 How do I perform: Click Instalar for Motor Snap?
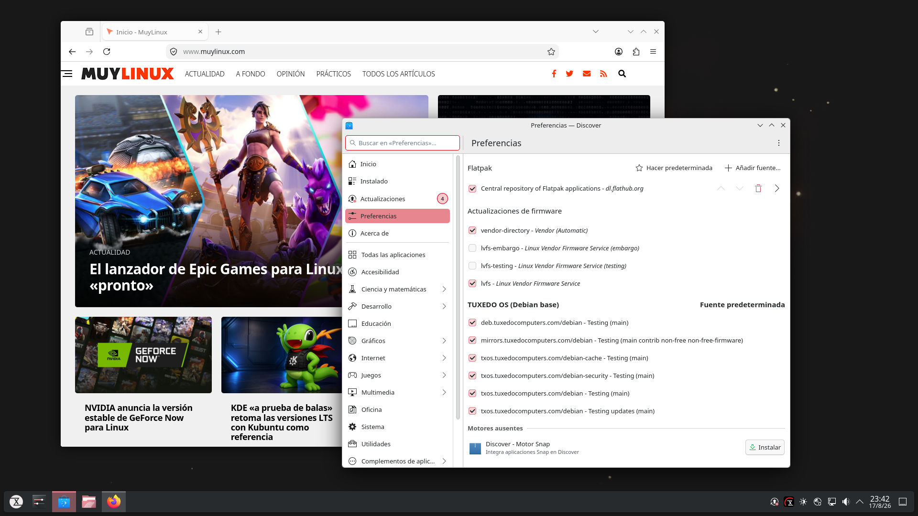765,447
